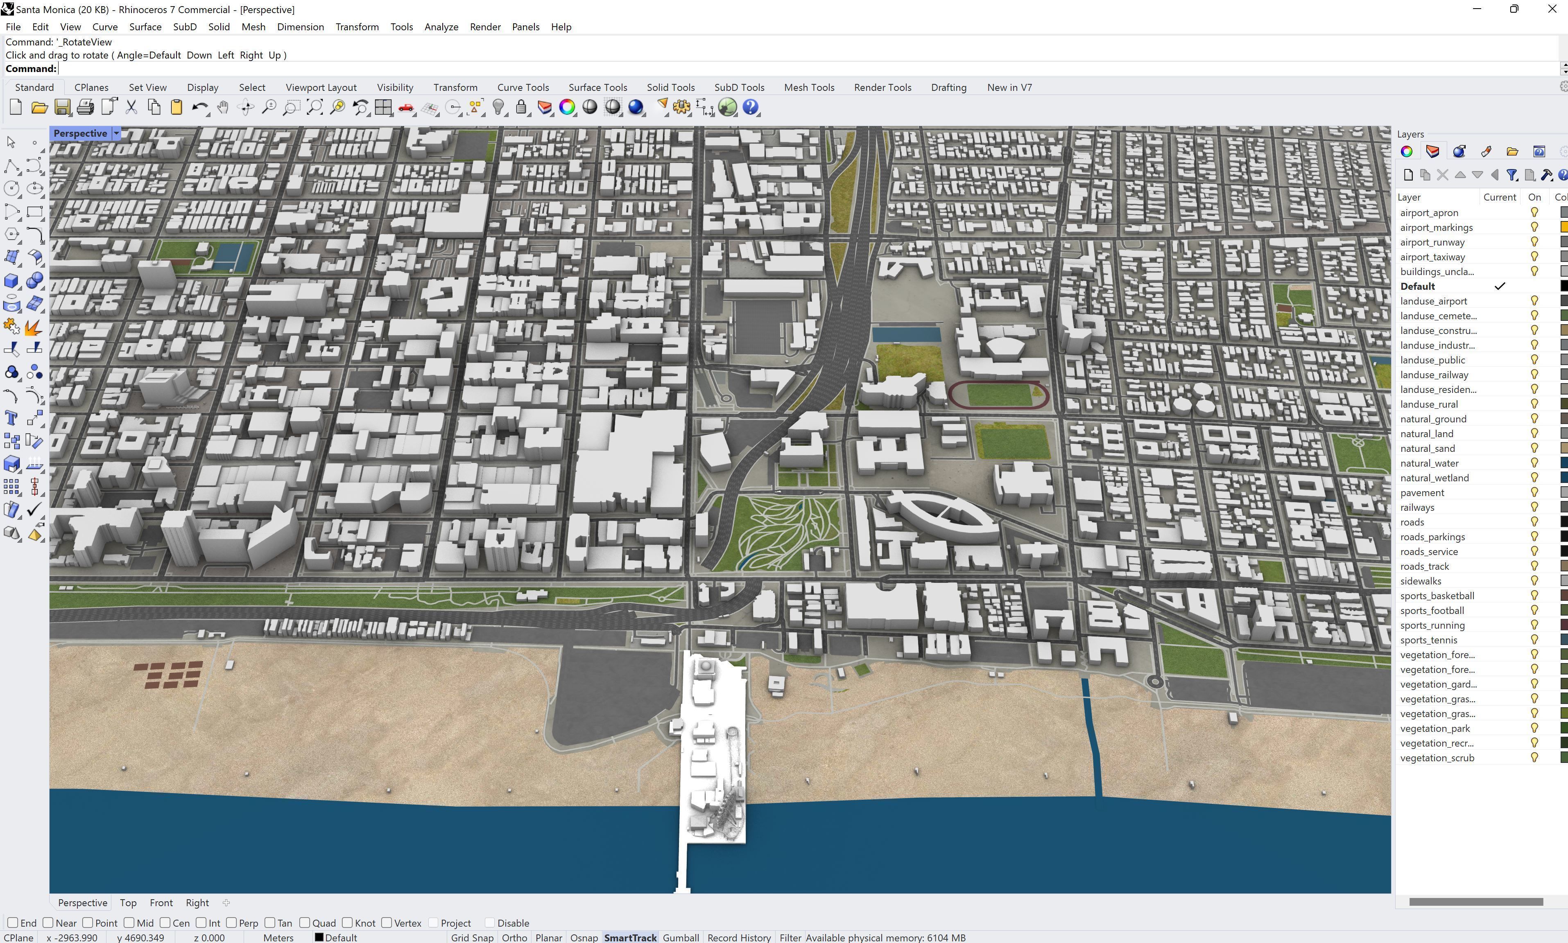Toggle Osnap in status bar
This screenshot has height=943, width=1568.
tap(584, 937)
